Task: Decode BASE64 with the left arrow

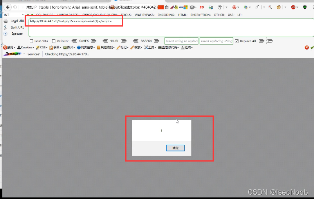Action: 135,41
